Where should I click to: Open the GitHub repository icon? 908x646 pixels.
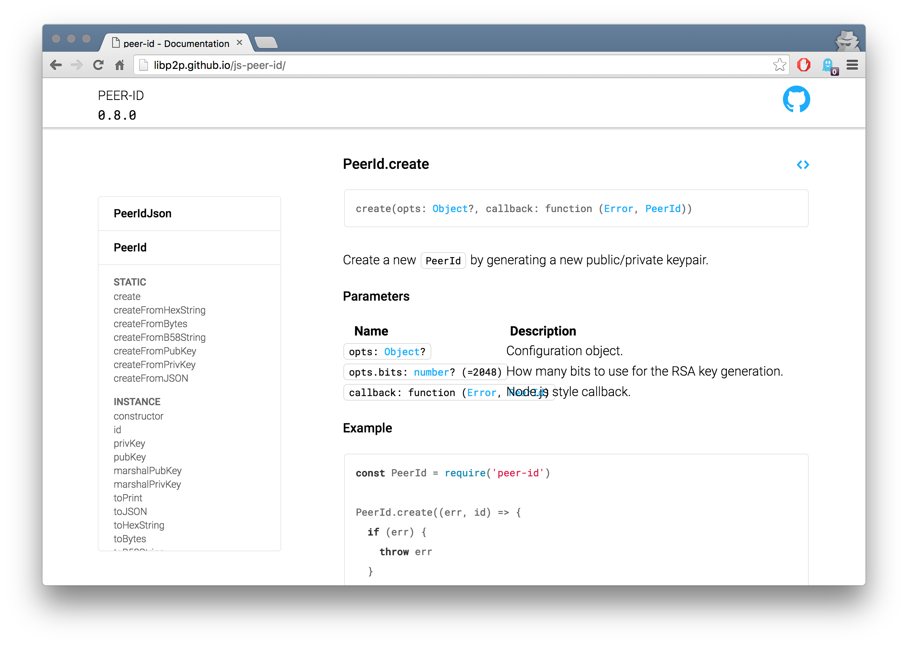[796, 99]
